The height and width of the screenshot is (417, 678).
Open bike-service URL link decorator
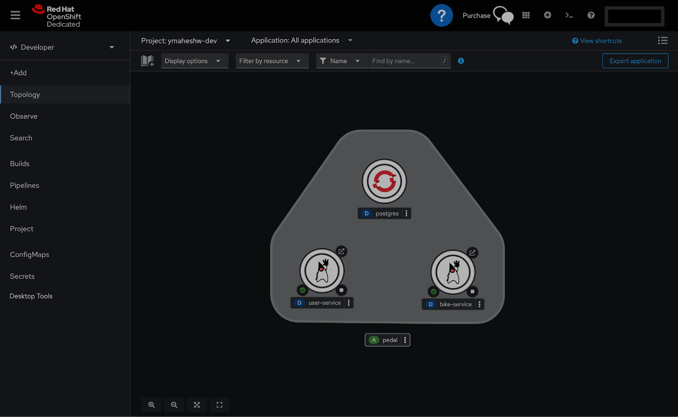(x=472, y=253)
